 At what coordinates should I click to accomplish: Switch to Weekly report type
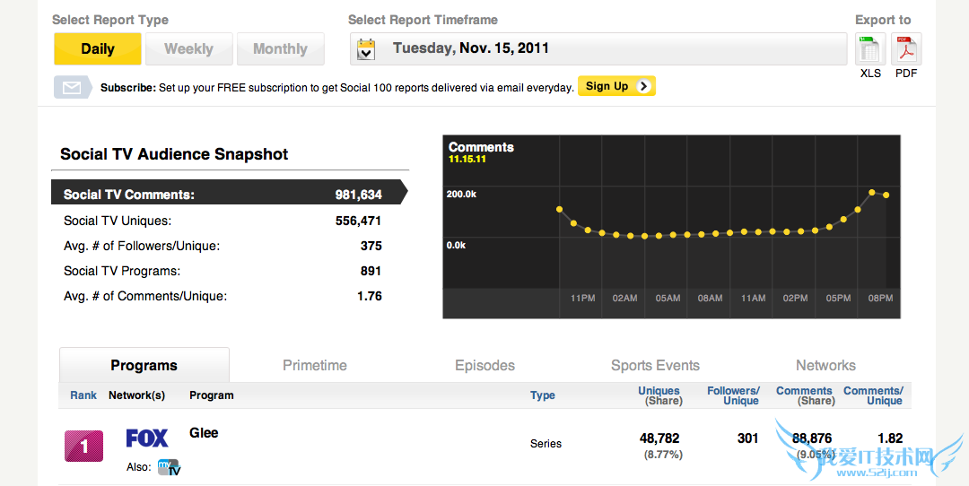[188, 49]
